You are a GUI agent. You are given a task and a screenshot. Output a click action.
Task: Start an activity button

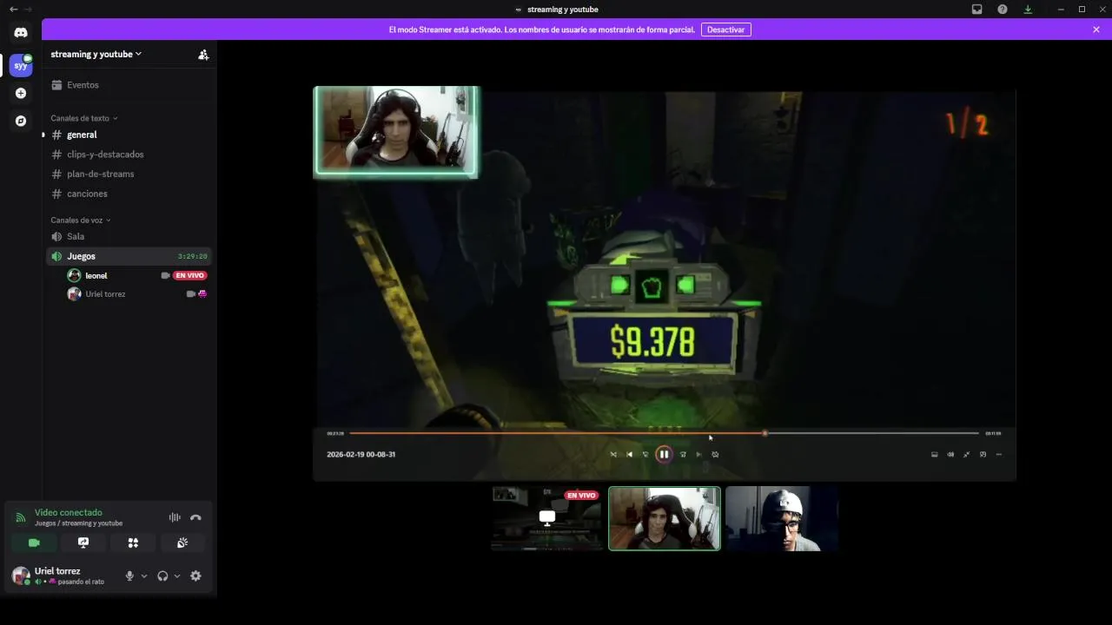tap(133, 543)
